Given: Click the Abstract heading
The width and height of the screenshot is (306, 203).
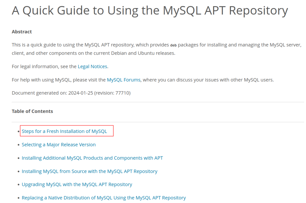Looking at the screenshot, I should pyautogui.click(x=22, y=32).
